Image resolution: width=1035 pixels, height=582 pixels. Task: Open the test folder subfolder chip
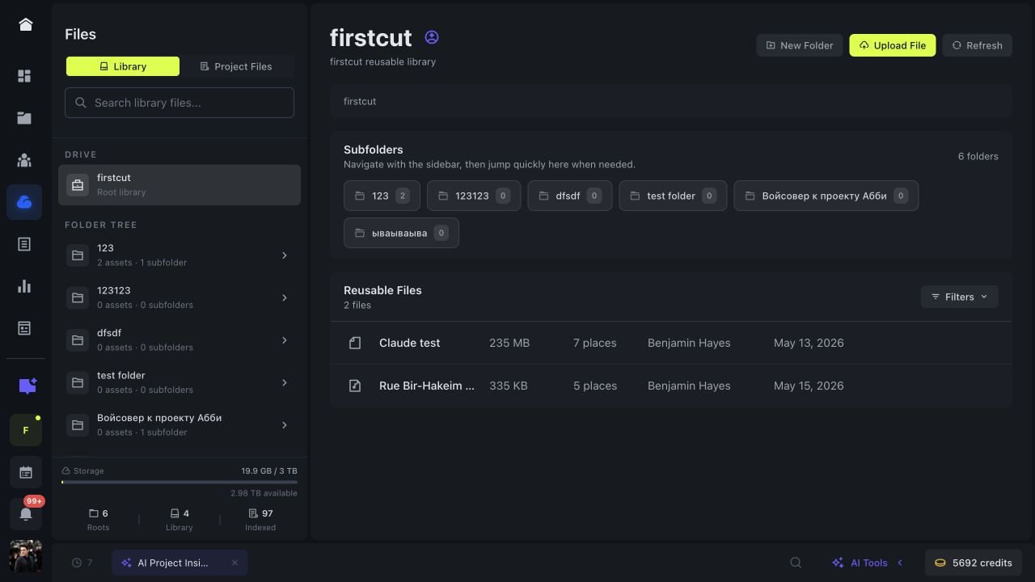pyautogui.click(x=673, y=196)
